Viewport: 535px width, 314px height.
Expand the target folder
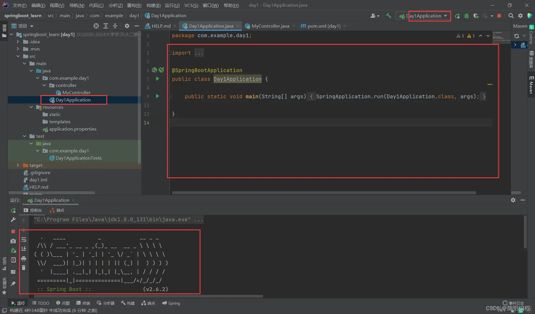(18, 165)
